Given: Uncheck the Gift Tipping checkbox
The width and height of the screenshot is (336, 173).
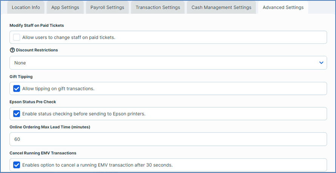Looking at the screenshot, I should [x=17, y=88].
